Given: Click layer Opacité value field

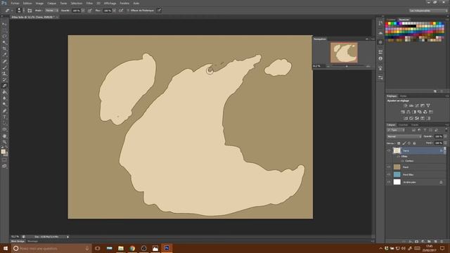Looking at the screenshot, I should pyautogui.click(x=438, y=136).
